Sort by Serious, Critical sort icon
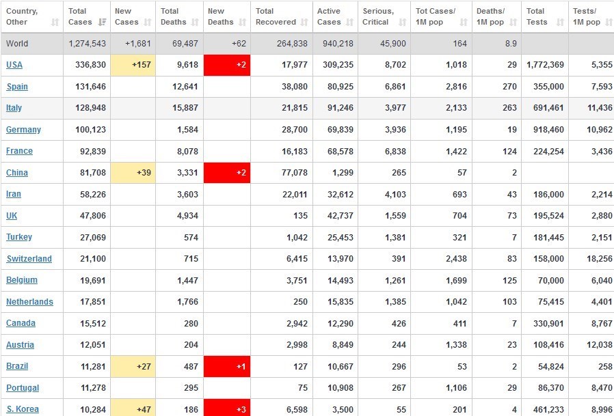The image size is (614, 416). pos(402,23)
